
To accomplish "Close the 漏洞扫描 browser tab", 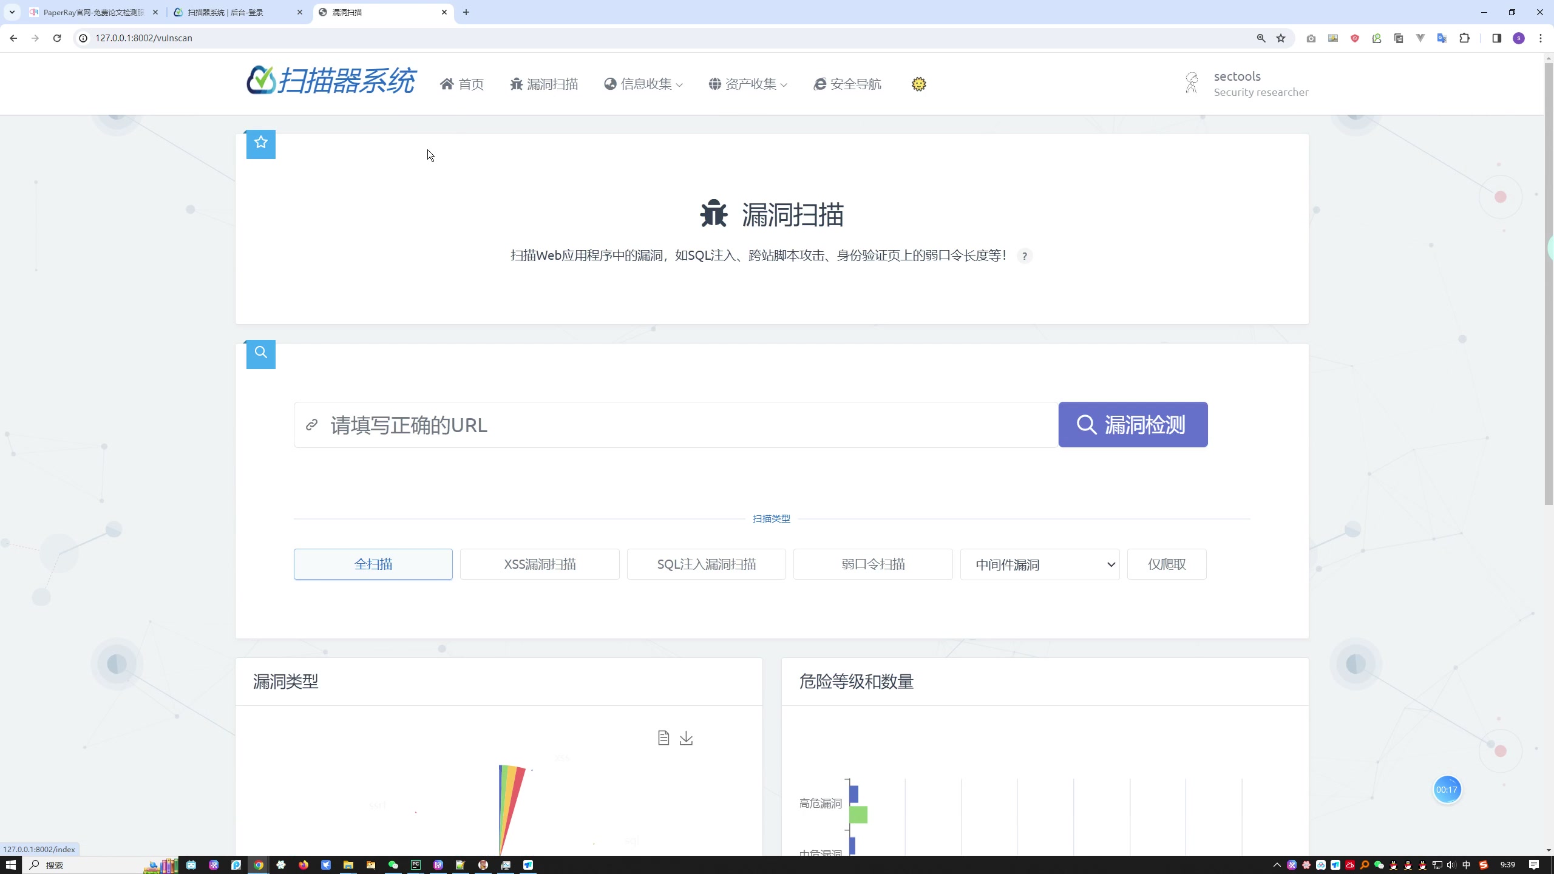I will [x=444, y=12].
